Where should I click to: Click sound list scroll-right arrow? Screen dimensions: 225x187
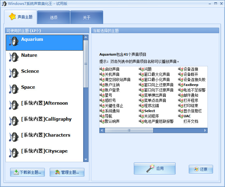click(x=205, y=130)
